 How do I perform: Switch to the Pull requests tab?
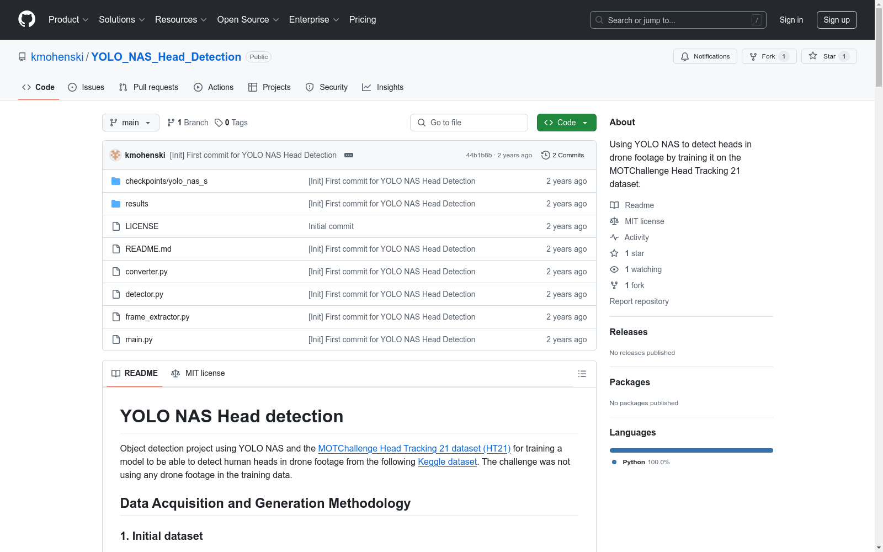tap(148, 87)
